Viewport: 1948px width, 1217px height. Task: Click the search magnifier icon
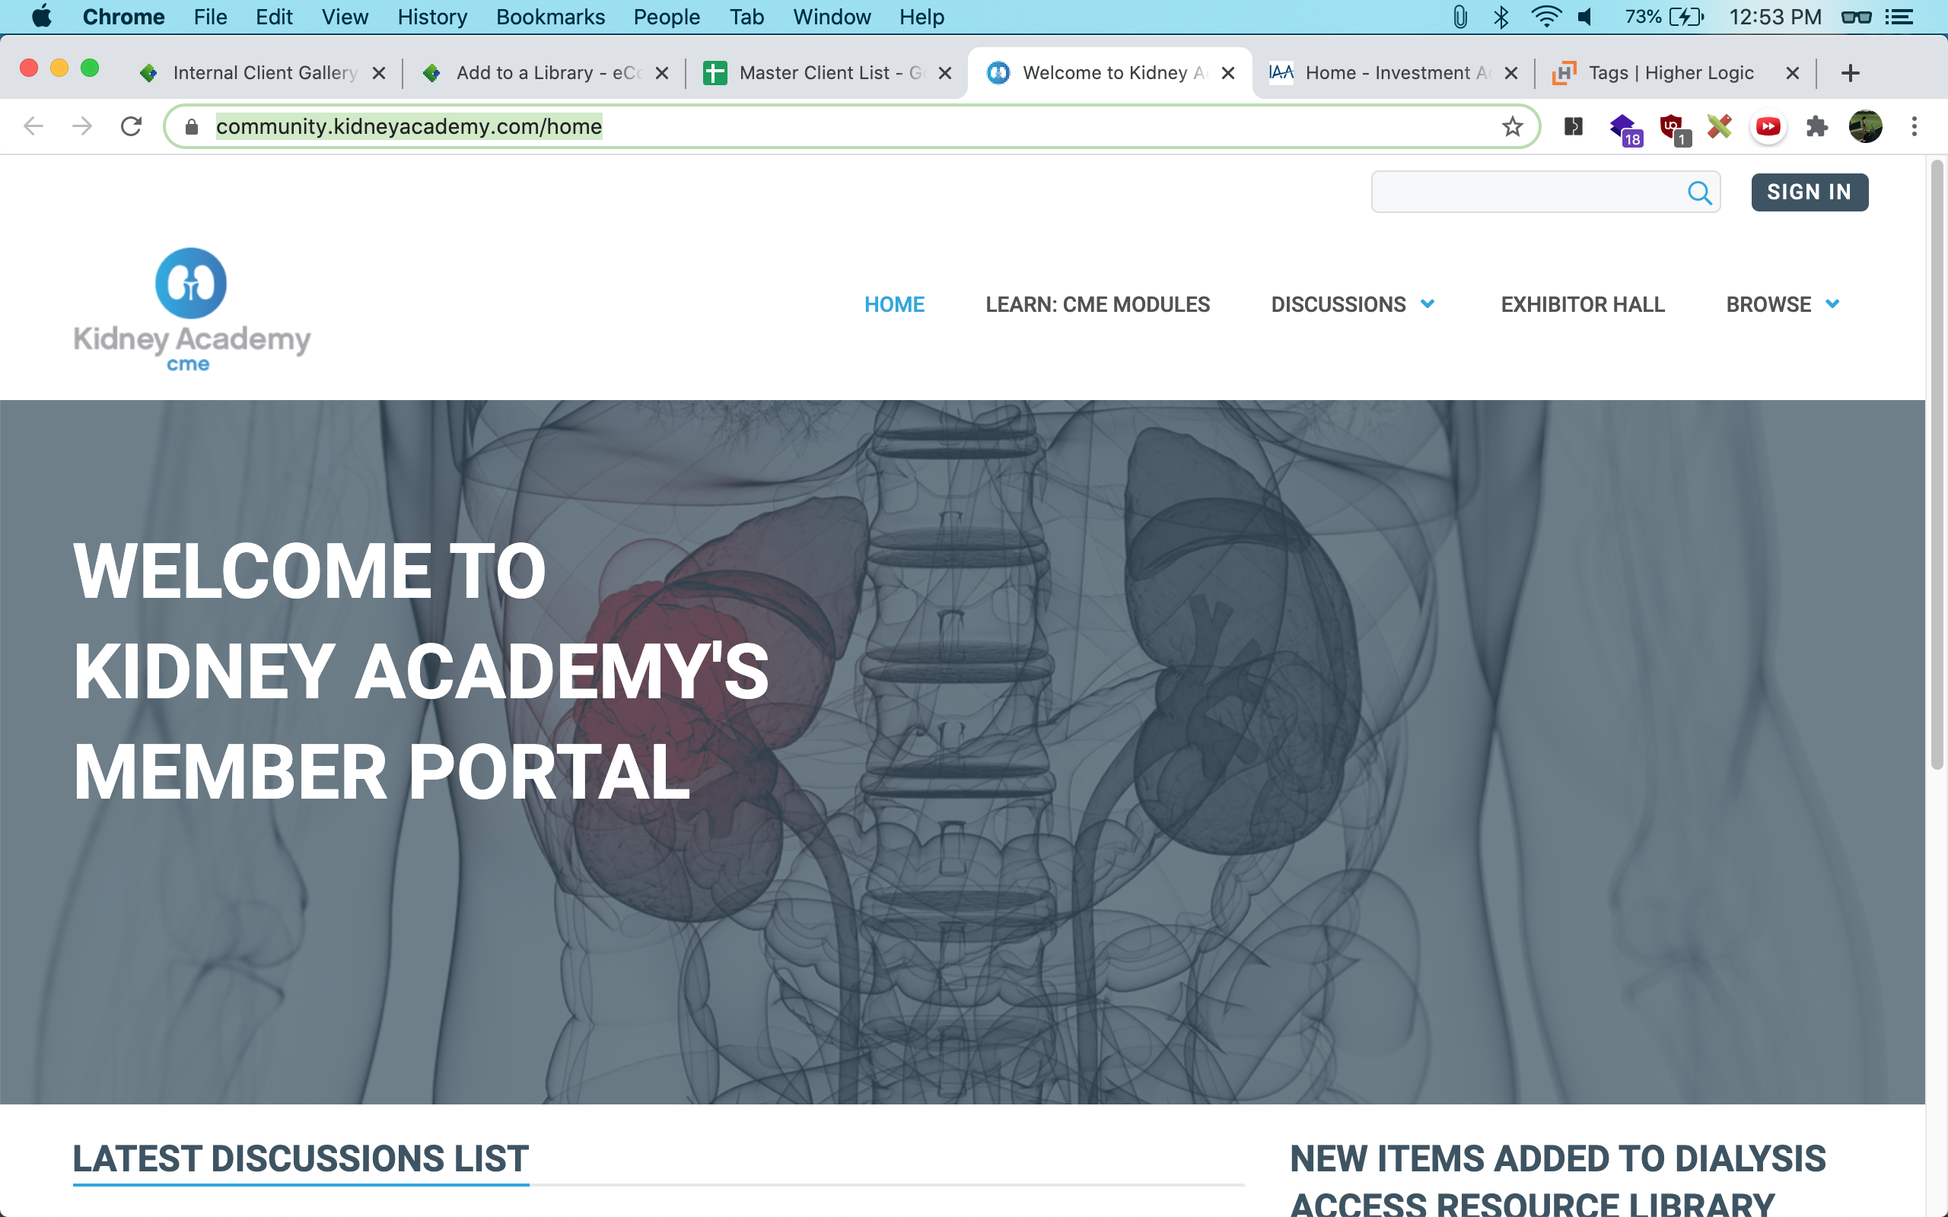1698,192
